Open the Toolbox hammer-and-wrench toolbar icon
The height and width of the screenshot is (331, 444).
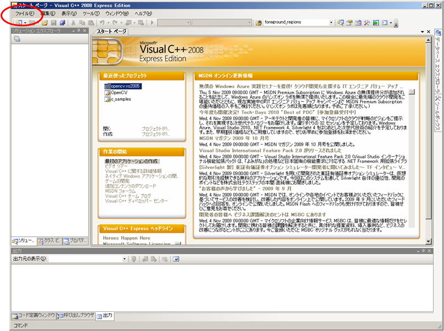[367, 22]
